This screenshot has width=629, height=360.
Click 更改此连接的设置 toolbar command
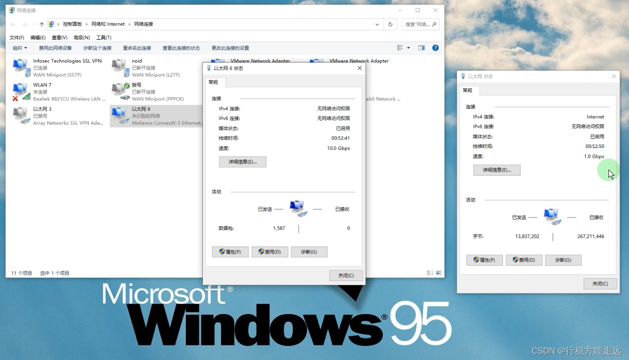[230, 48]
